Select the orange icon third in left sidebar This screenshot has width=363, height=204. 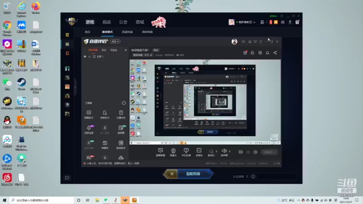coord(67,53)
